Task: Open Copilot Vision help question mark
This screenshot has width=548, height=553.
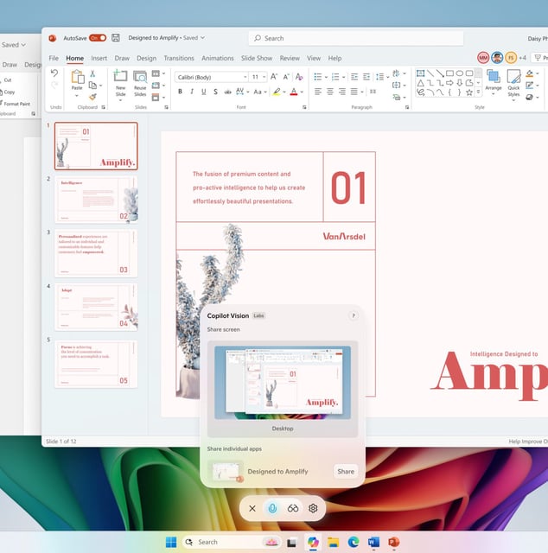Action: 354,315
